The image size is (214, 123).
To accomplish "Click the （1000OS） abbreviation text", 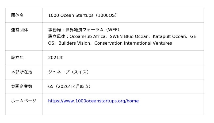I will pyautogui.click(x=107, y=16).
